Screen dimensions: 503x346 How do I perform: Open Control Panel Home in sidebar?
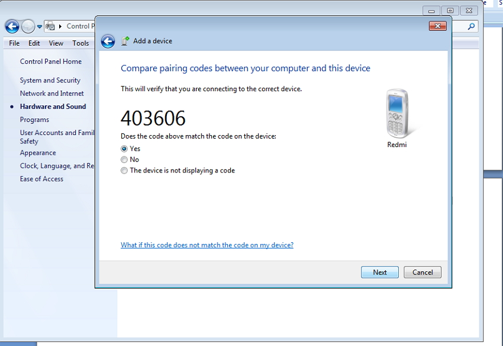pyautogui.click(x=51, y=62)
